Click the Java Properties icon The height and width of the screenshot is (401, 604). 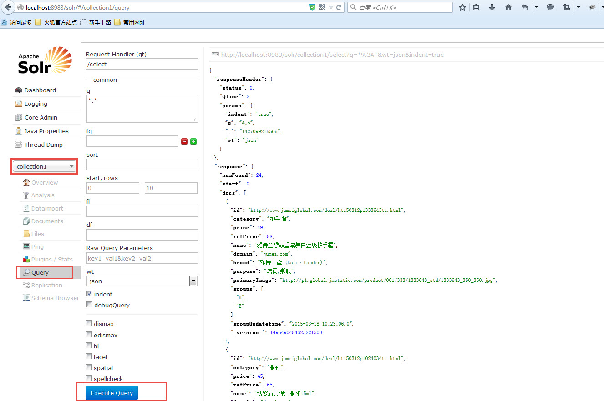tap(19, 131)
